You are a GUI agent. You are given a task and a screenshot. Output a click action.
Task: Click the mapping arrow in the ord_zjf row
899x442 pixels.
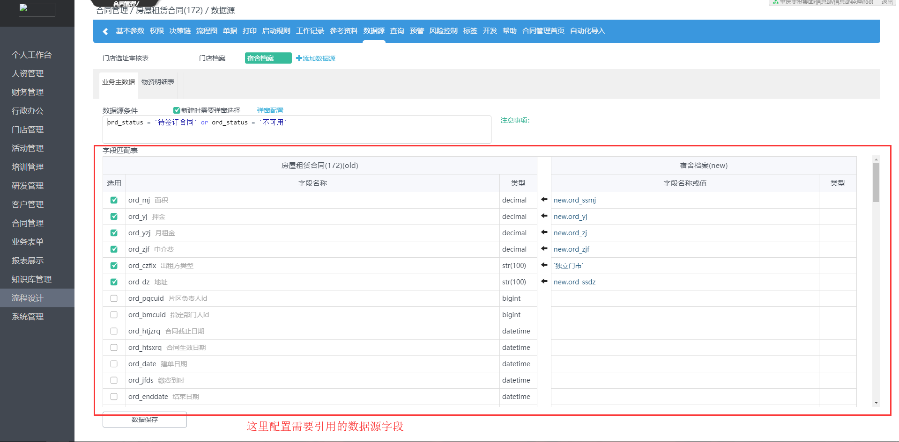[544, 249]
